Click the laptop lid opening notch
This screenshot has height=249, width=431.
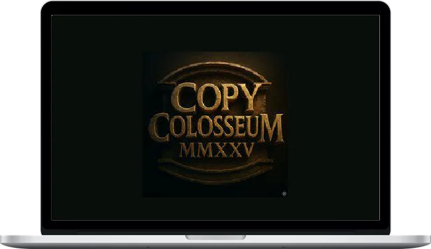pos(215,236)
